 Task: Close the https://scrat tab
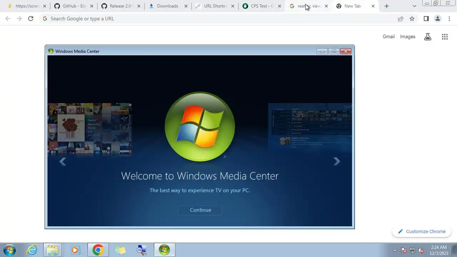(x=45, y=6)
